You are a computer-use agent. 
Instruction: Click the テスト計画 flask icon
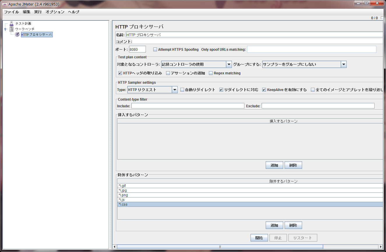(x=11, y=24)
